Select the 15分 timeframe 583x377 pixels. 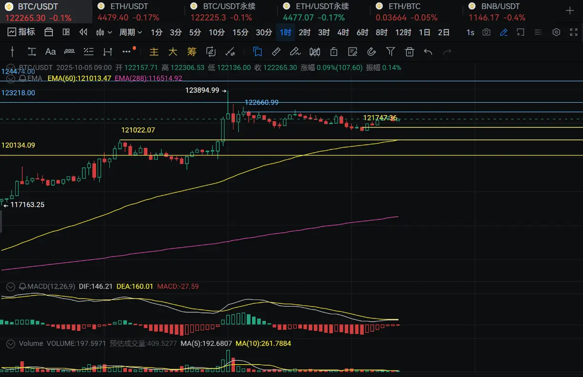(240, 32)
